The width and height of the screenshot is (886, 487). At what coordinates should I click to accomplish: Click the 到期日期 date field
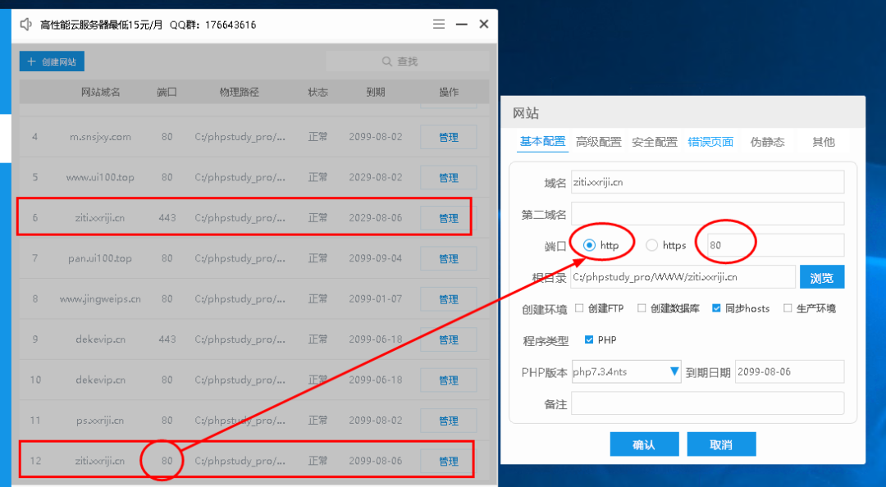click(x=788, y=371)
